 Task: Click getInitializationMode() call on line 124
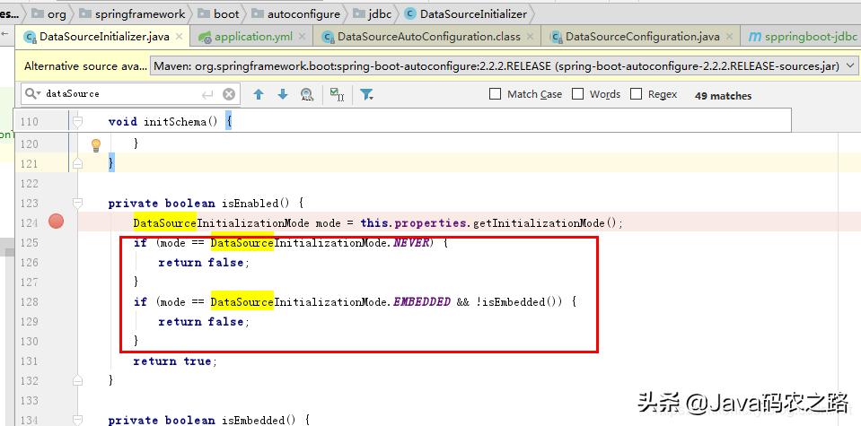click(x=546, y=222)
